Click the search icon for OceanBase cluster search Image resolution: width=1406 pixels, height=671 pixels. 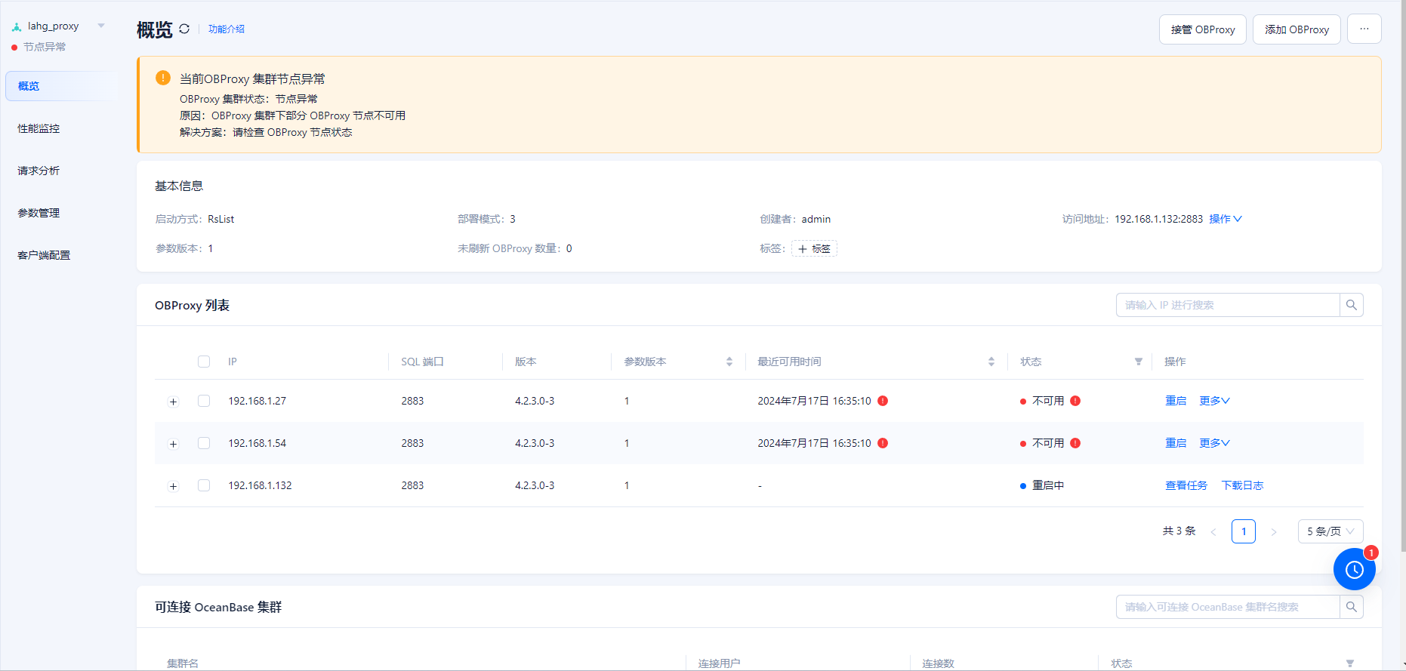click(x=1352, y=607)
